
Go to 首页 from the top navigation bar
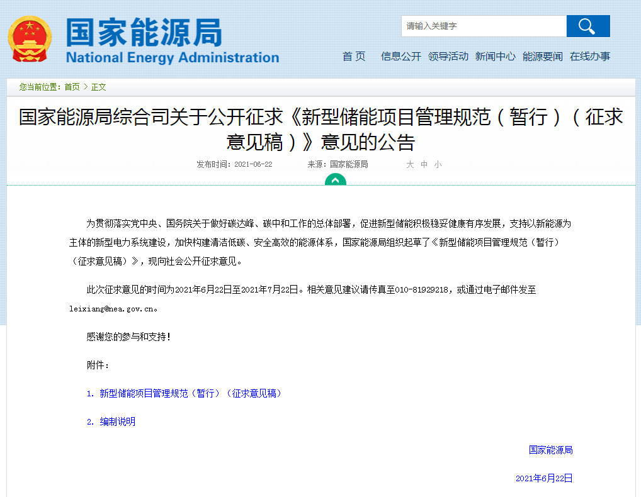(354, 56)
